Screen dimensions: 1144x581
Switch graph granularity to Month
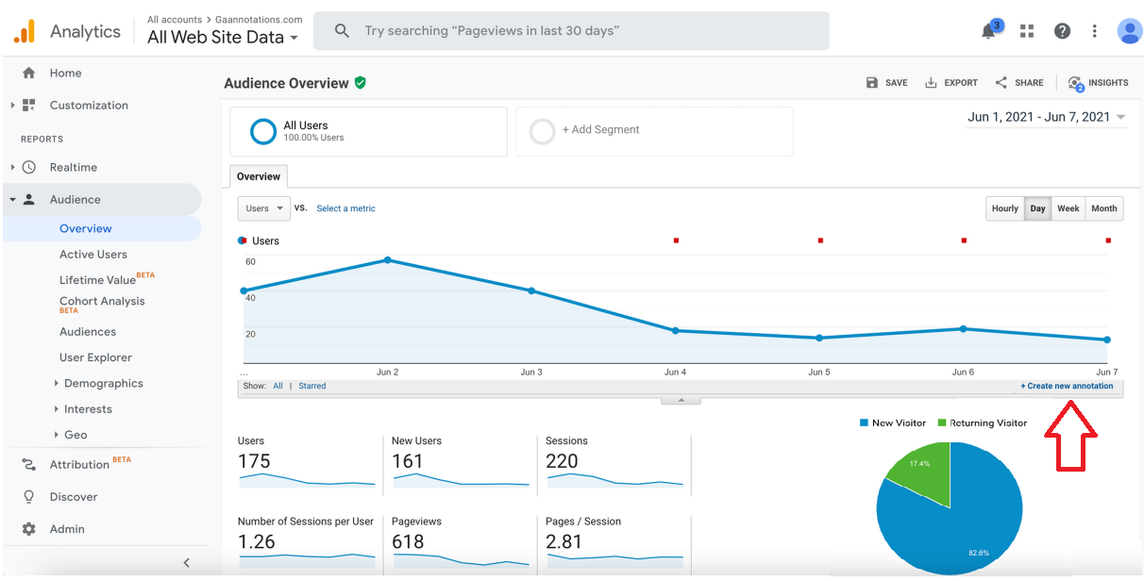click(x=1103, y=208)
